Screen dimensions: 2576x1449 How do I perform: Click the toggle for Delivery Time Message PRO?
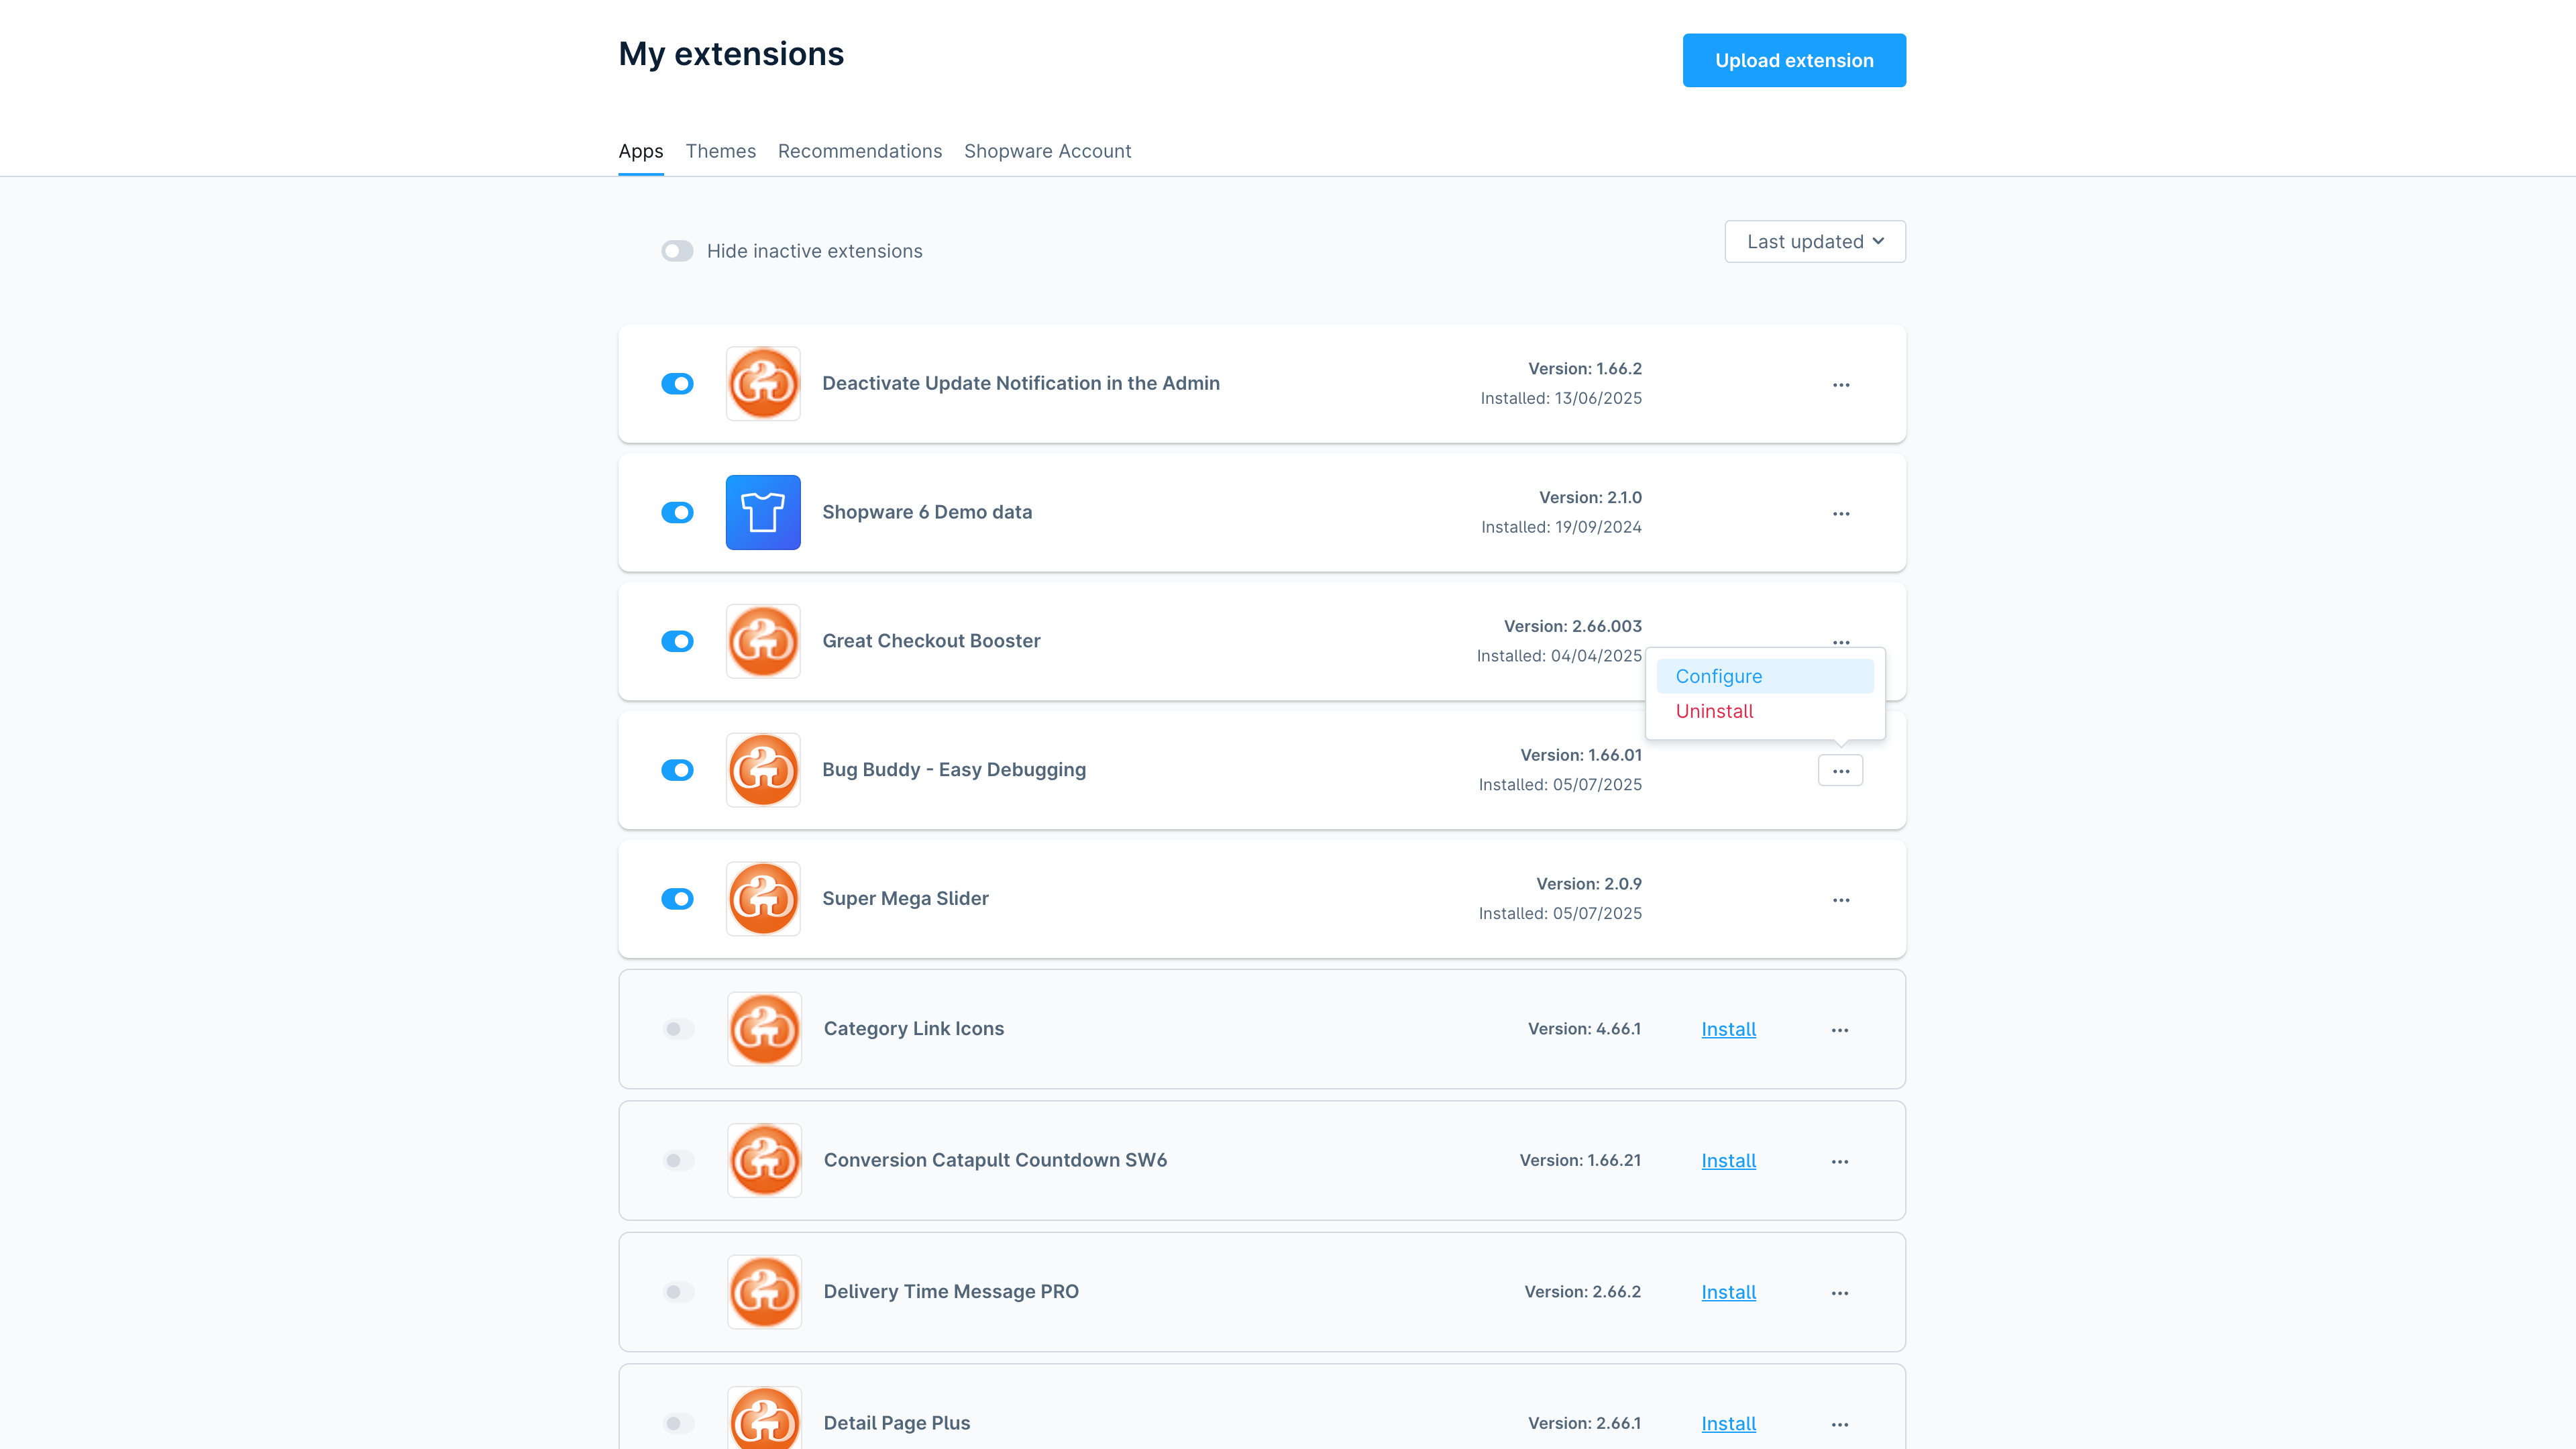[678, 1292]
